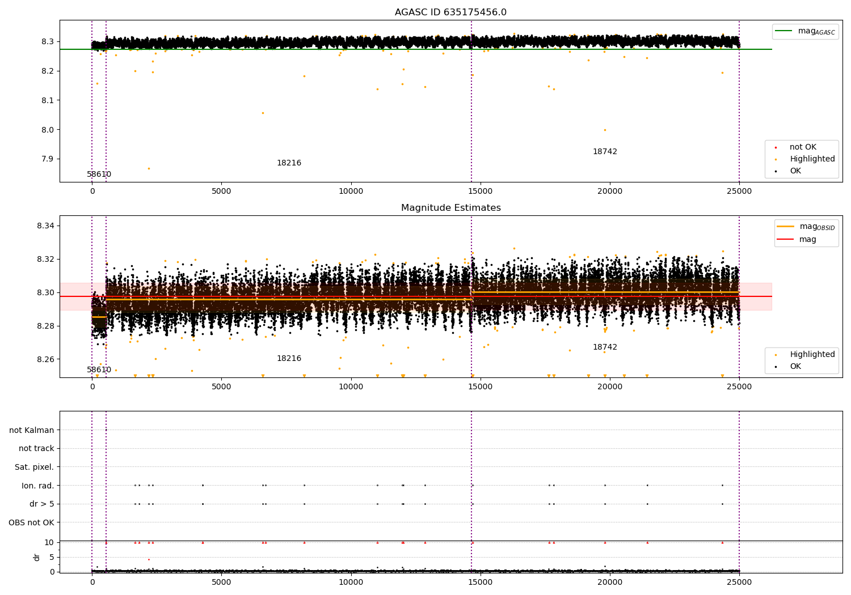Click the '58610' obsid annotation in top plot

[x=99, y=175]
